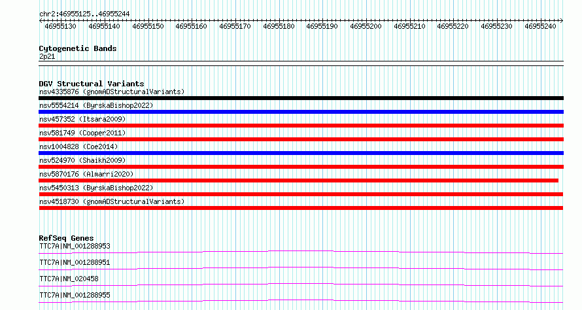
Task: Click the red bar for nsv457352
Action: (301, 126)
